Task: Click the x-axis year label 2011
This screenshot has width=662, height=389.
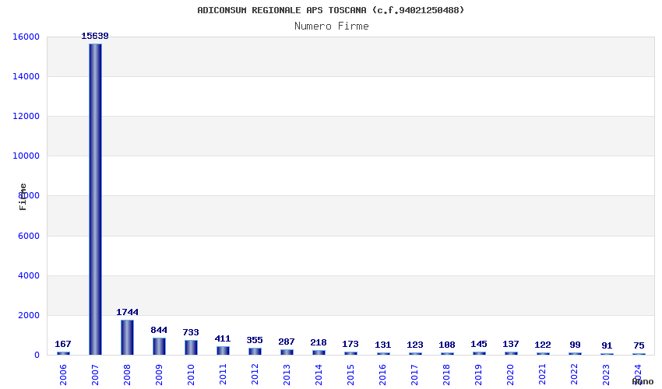Action: click(223, 375)
